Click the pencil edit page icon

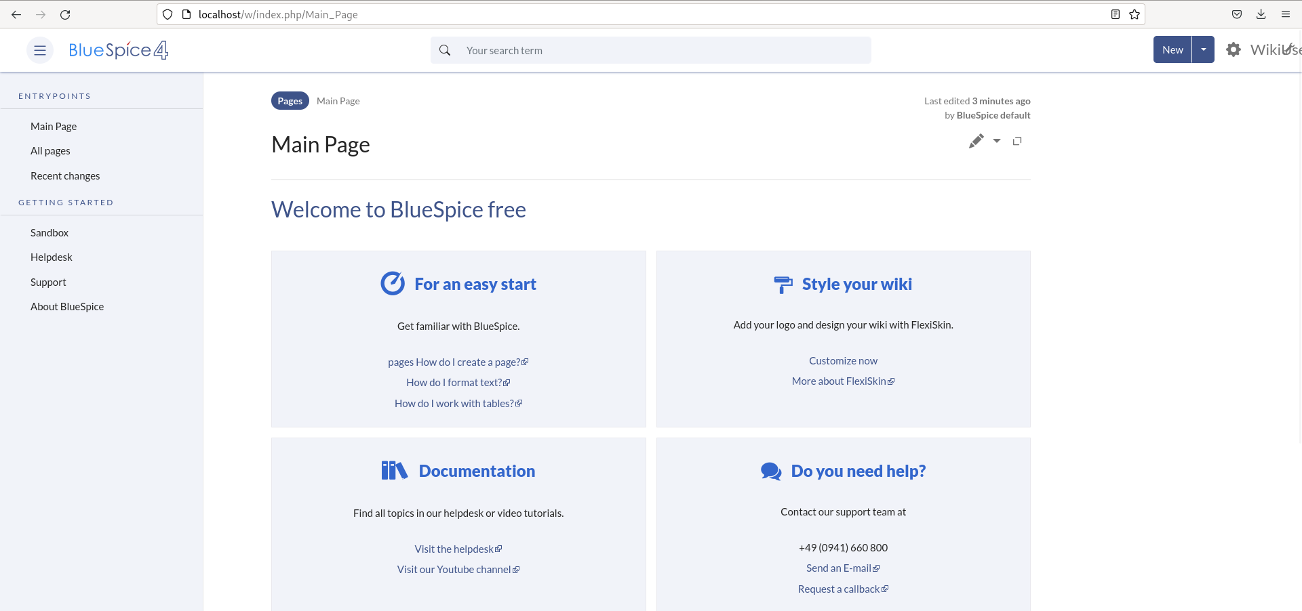tap(976, 141)
